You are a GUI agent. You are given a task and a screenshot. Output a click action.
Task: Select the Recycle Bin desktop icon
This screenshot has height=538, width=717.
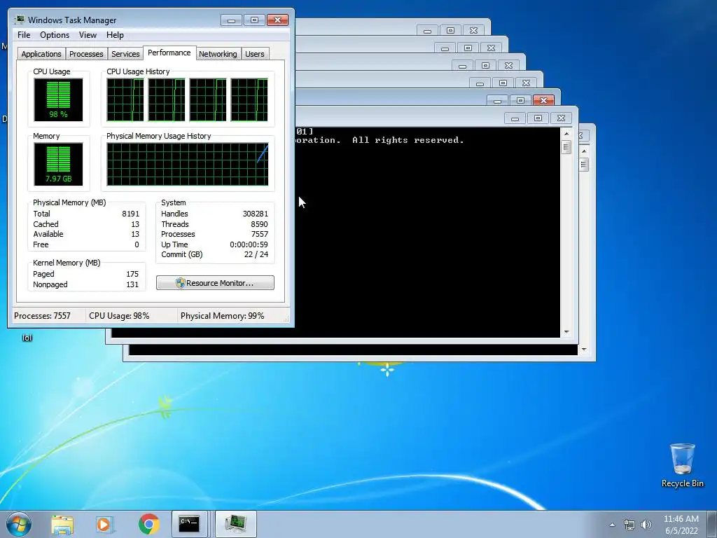(x=682, y=465)
